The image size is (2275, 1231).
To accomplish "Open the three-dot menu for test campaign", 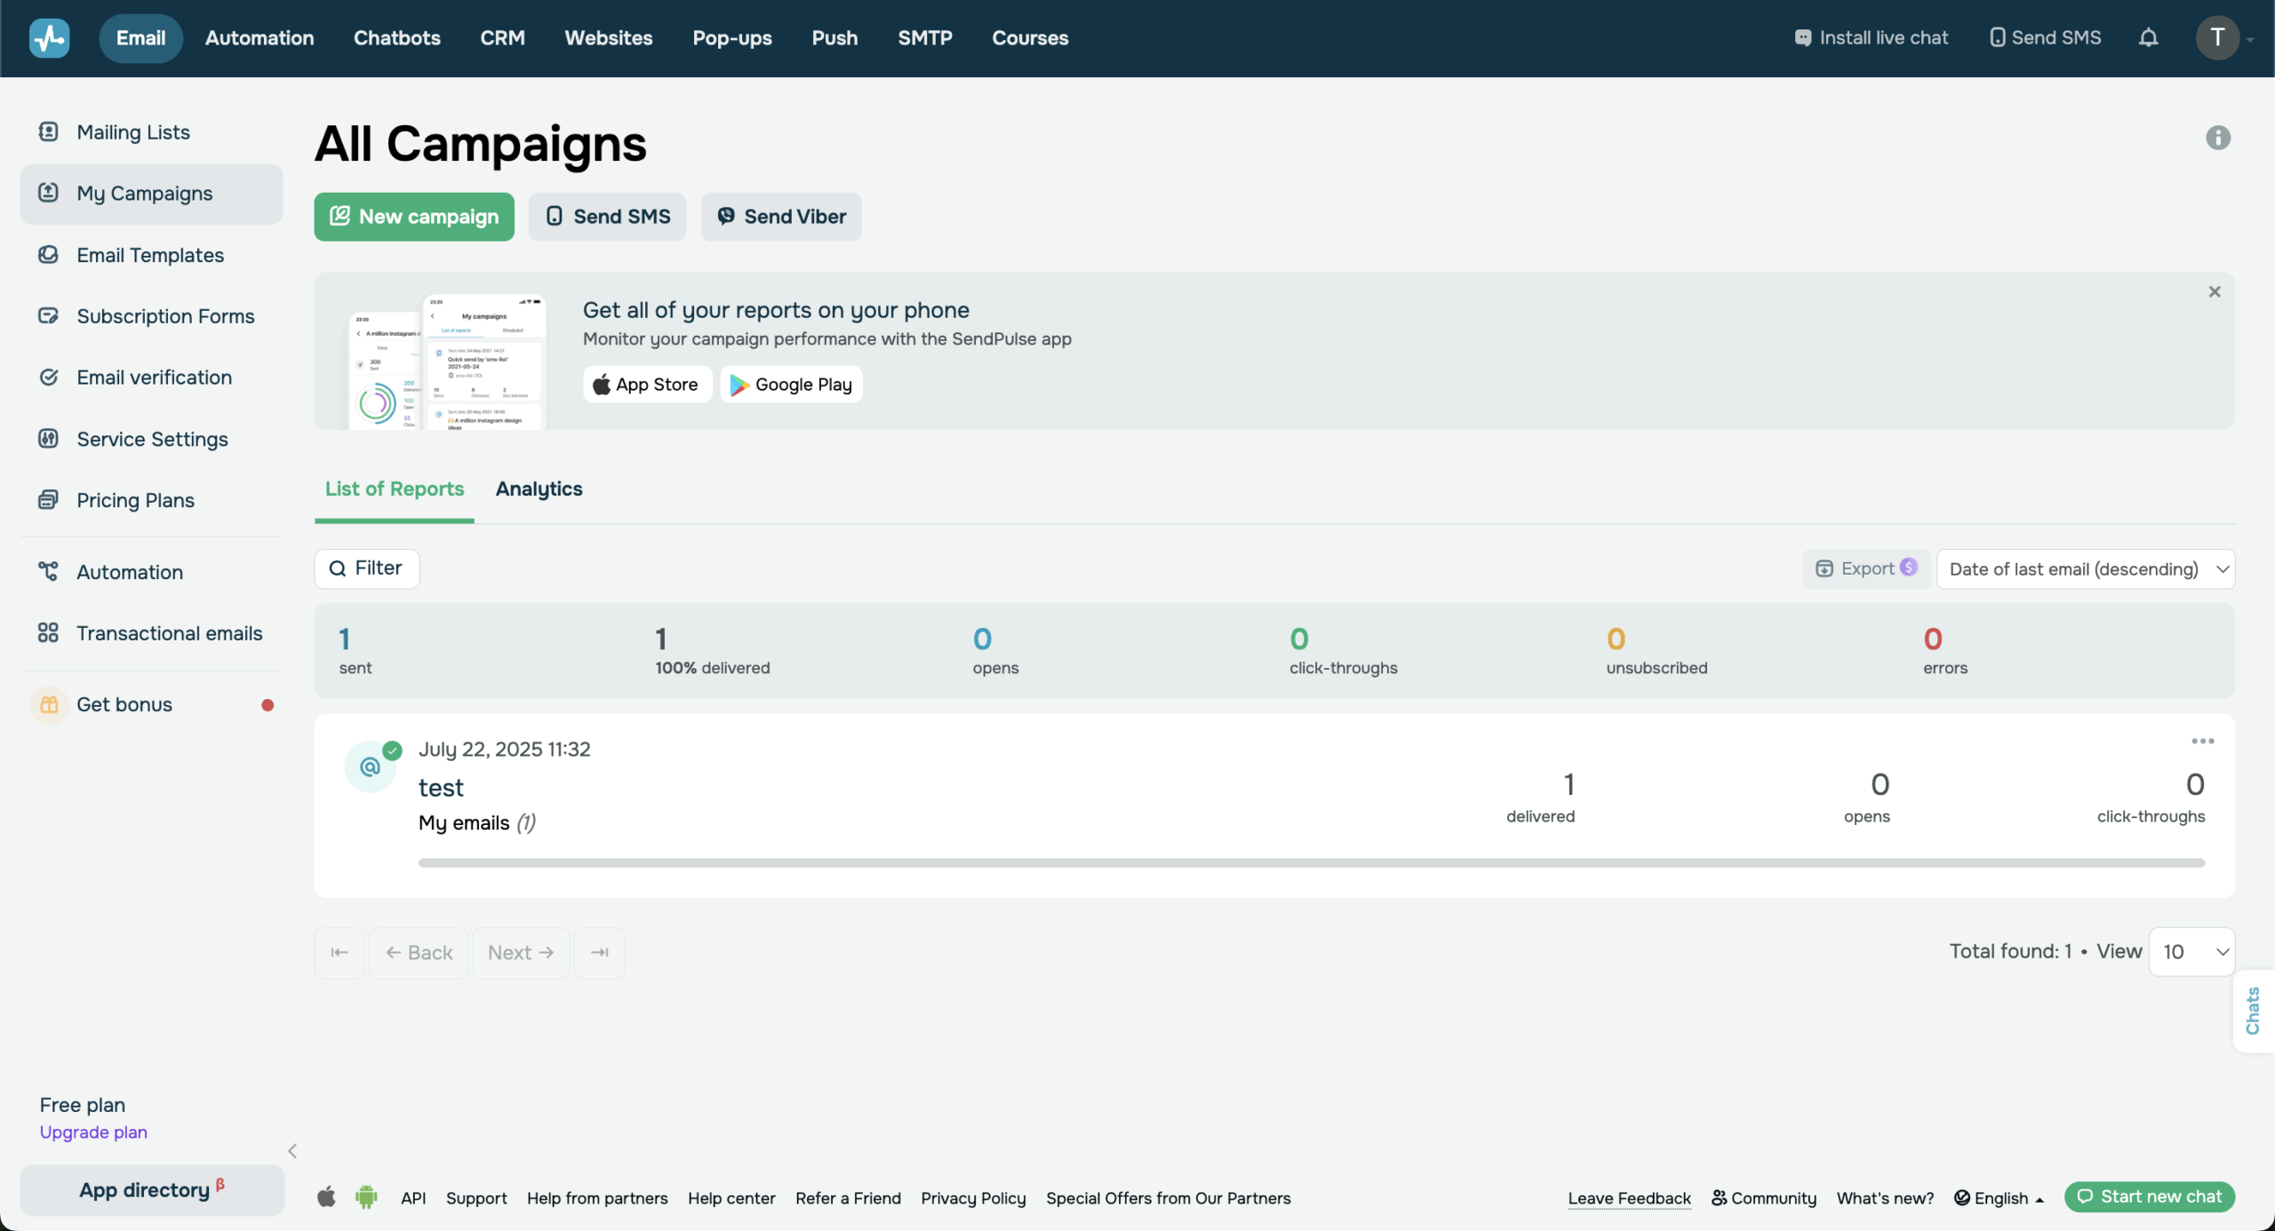I will coord(2202,741).
